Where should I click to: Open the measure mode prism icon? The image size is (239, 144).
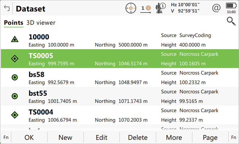(146, 8)
